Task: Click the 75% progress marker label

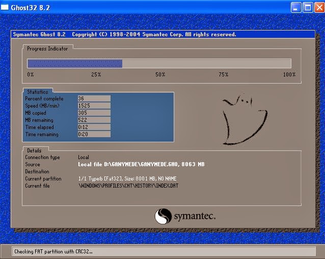Action: click(223, 74)
